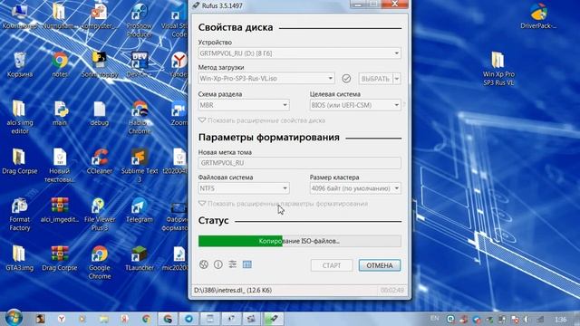Open Rufus language selection globe icon

click(x=204, y=264)
